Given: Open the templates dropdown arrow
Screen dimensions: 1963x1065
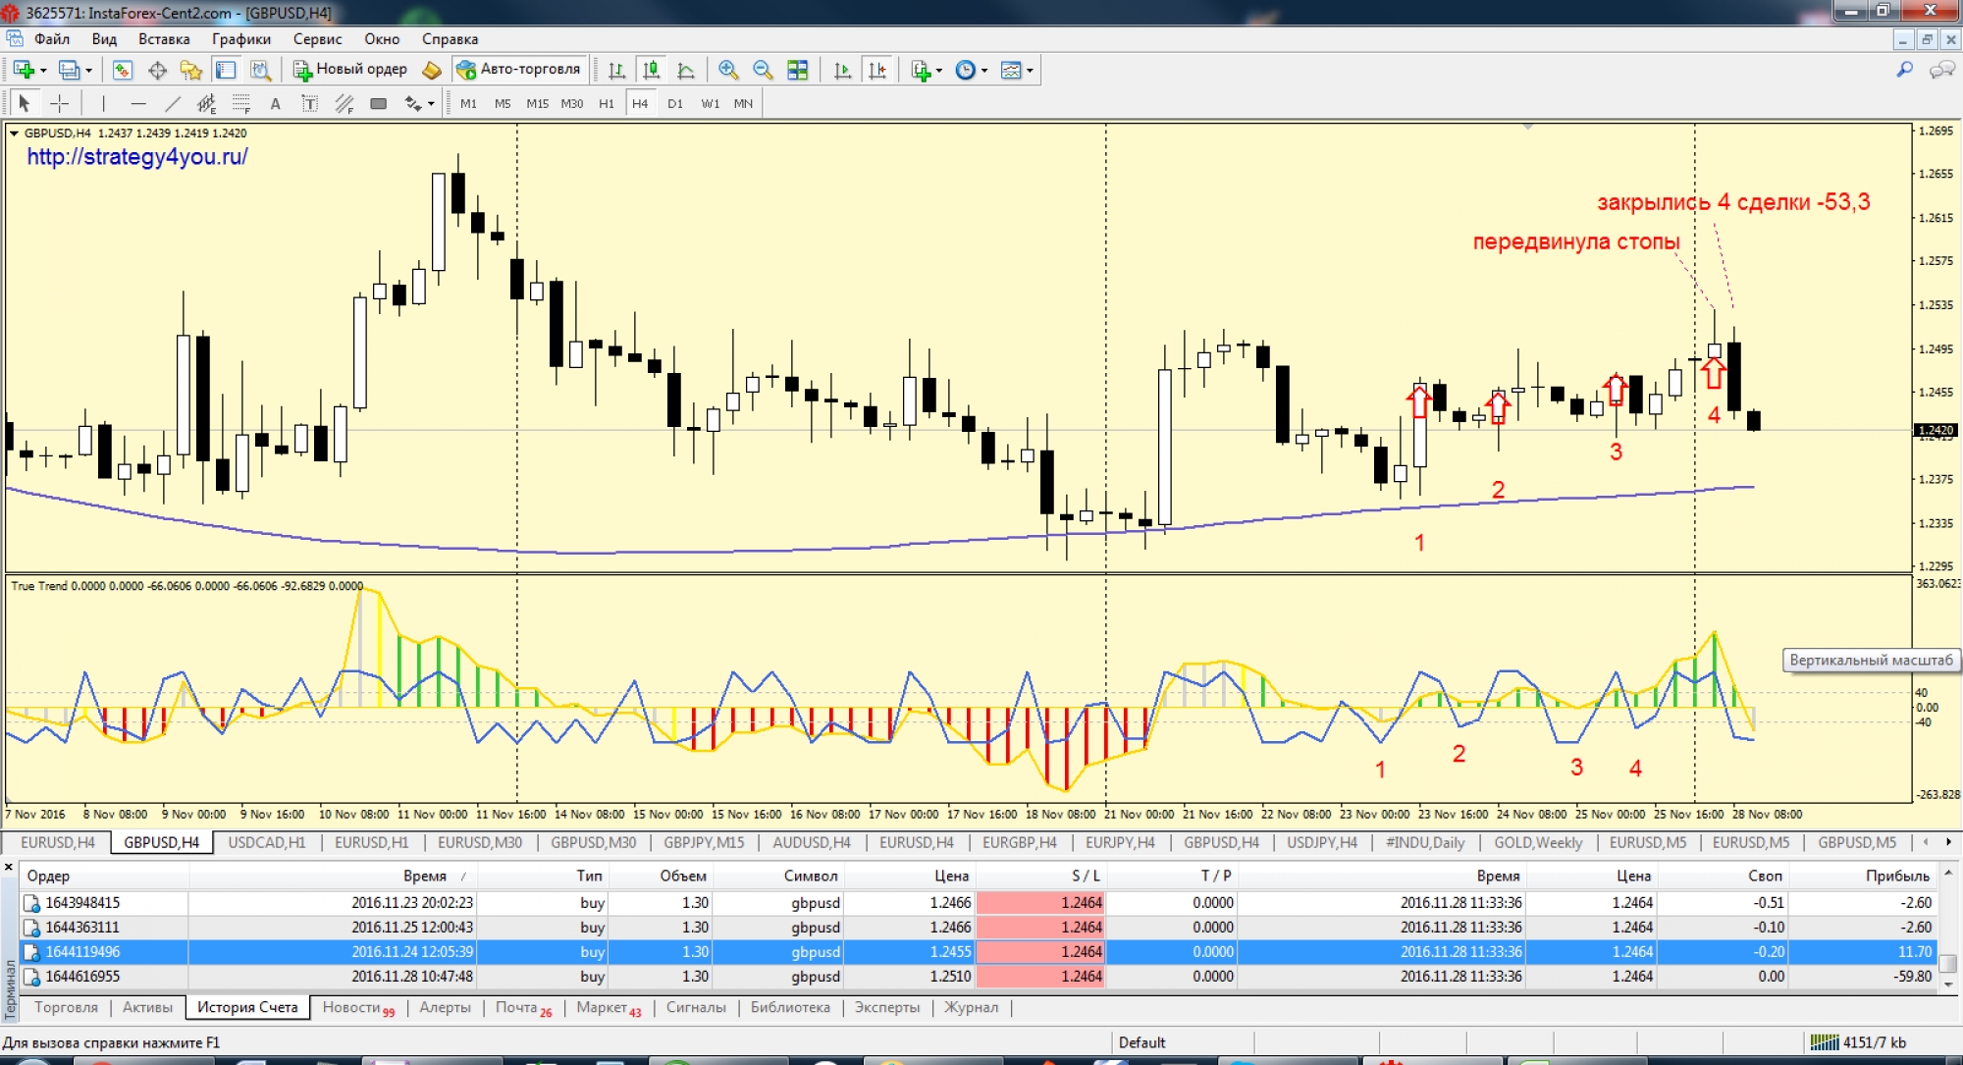Looking at the screenshot, I should [1030, 71].
